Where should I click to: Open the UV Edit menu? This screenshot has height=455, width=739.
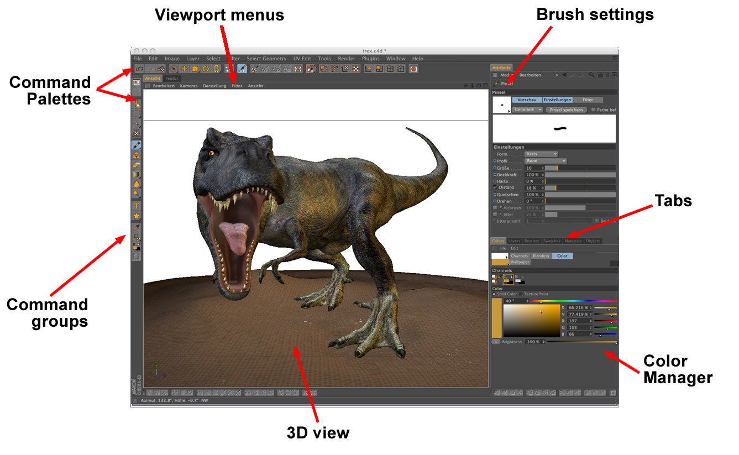pos(302,59)
